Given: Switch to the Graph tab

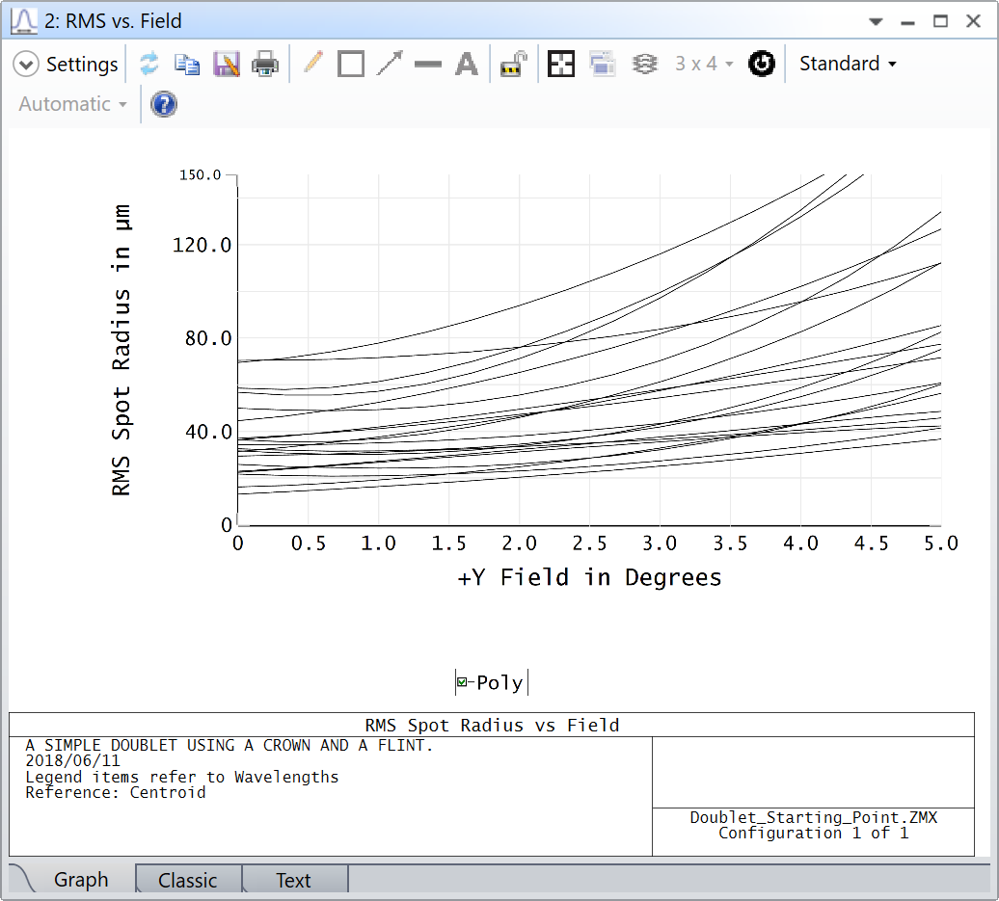Looking at the screenshot, I should tap(81, 880).
